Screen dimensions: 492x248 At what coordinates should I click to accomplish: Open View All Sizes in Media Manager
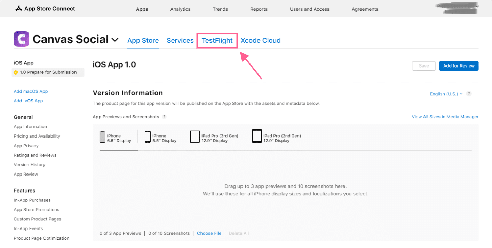click(445, 117)
